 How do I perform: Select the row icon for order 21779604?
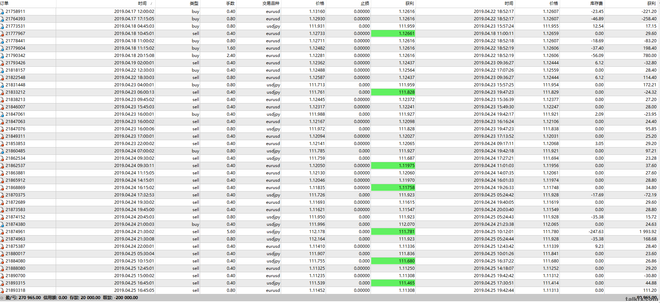2,48
